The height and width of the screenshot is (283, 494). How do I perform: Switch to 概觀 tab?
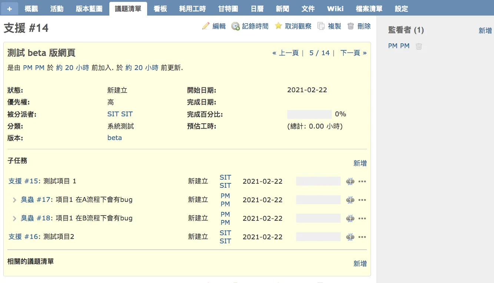click(31, 9)
